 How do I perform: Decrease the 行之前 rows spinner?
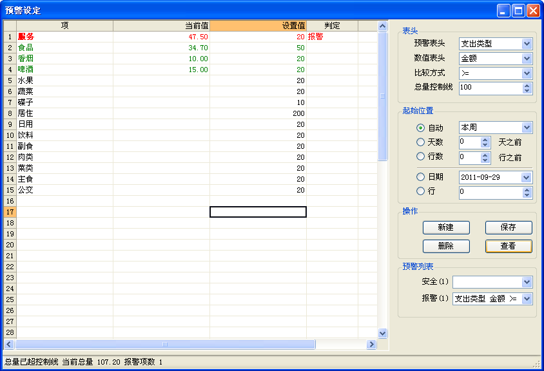pyautogui.click(x=485, y=160)
